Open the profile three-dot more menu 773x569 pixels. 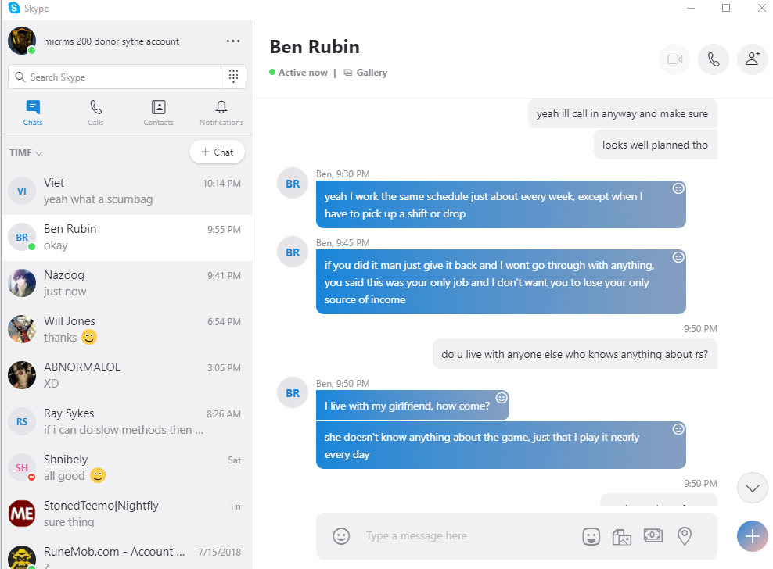point(232,41)
